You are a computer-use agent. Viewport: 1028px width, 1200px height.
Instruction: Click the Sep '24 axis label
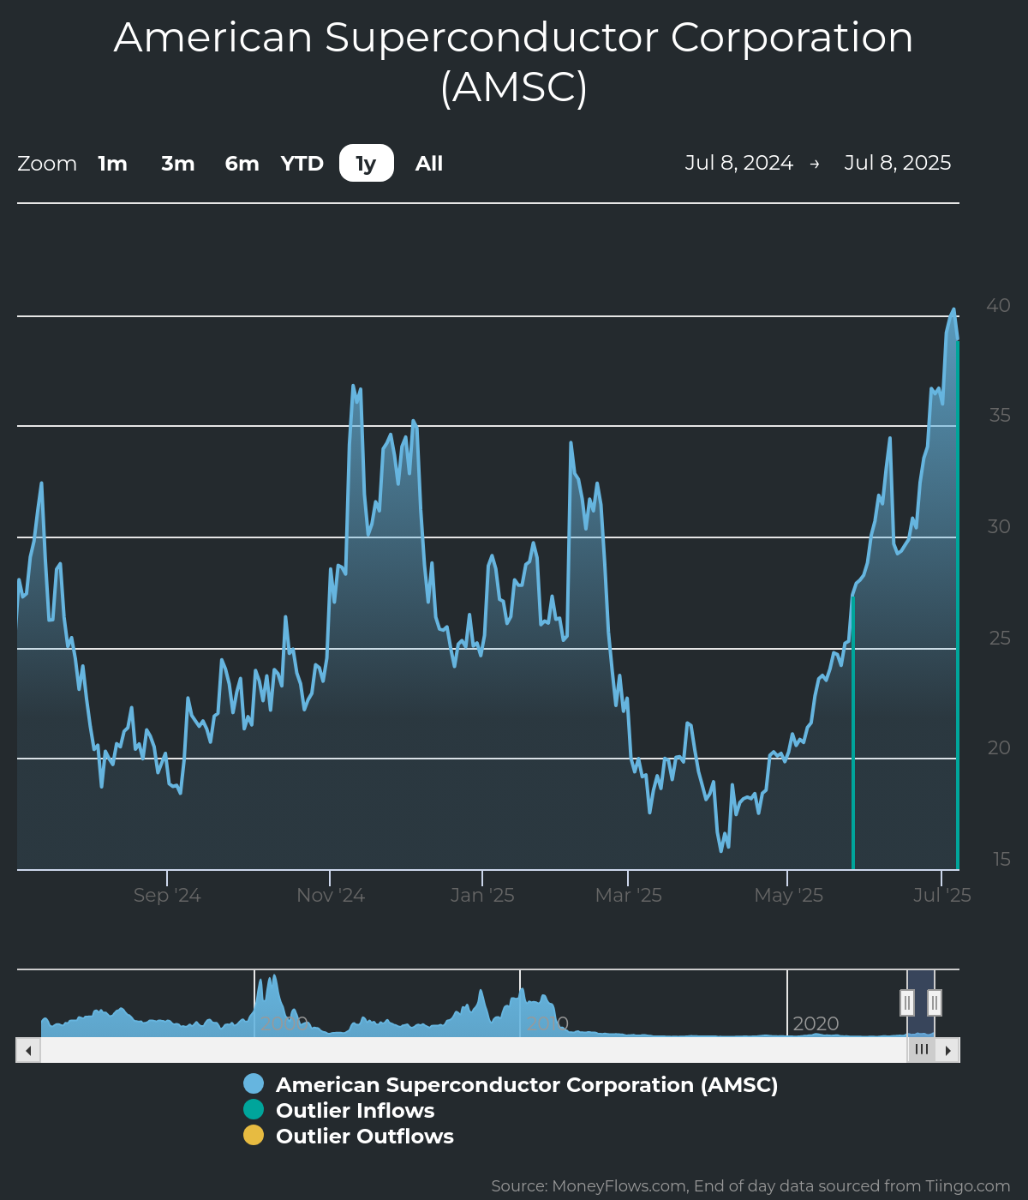(x=167, y=896)
